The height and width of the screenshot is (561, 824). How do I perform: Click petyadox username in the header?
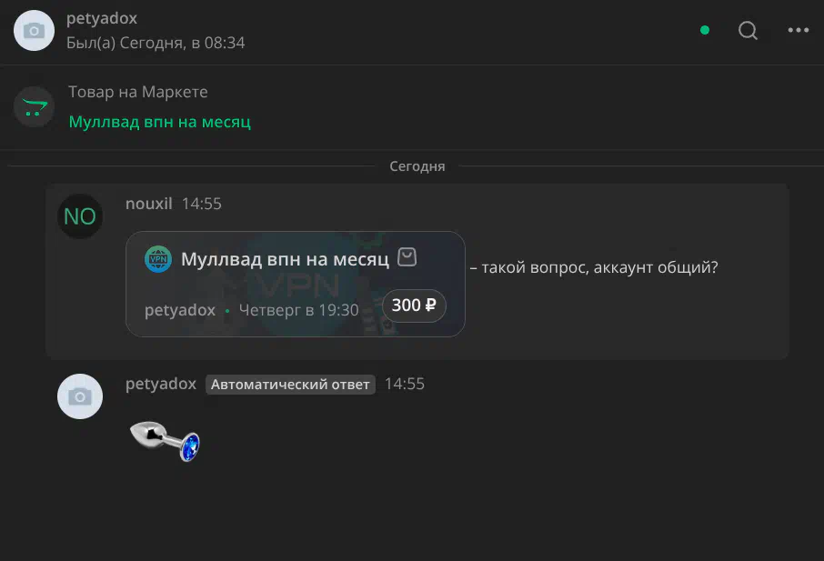click(102, 18)
